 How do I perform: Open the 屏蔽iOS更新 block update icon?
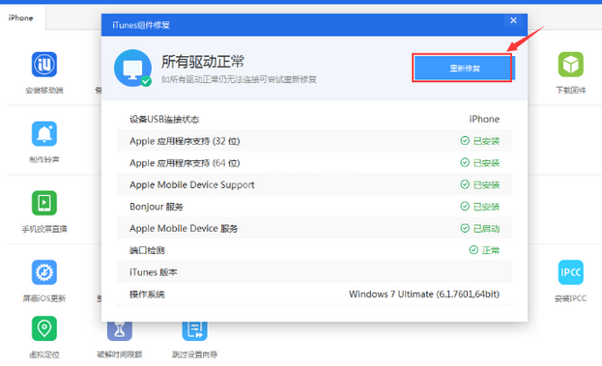(44, 272)
